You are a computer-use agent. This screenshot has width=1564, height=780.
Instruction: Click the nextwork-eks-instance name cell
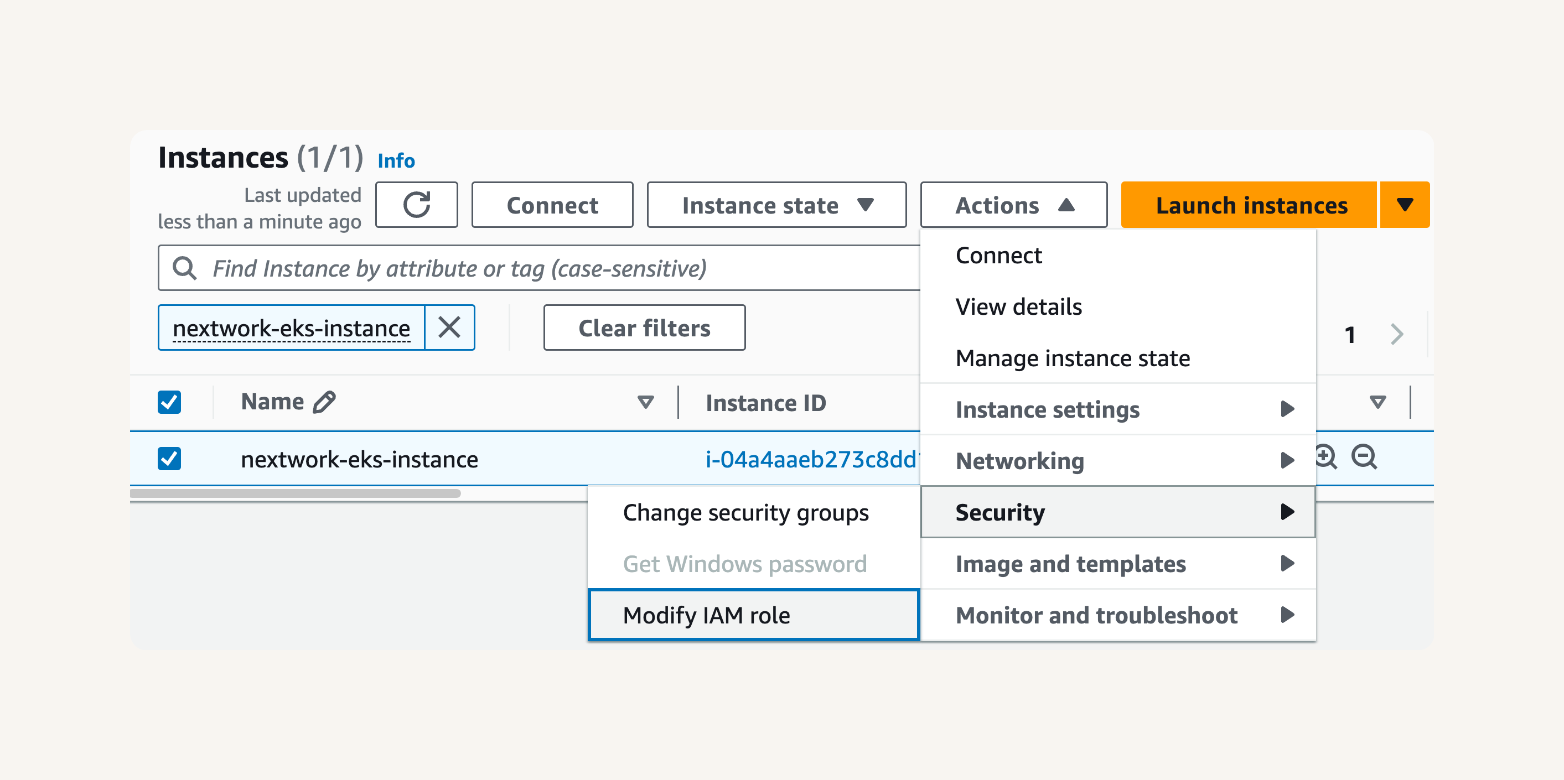click(x=359, y=460)
